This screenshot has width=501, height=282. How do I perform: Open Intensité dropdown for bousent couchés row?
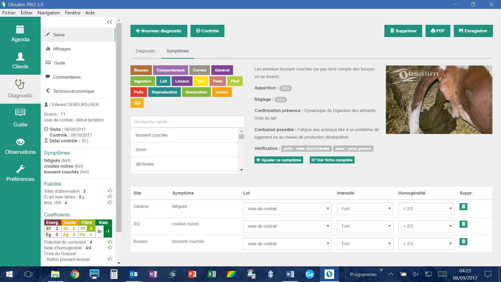tap(365, 244)
